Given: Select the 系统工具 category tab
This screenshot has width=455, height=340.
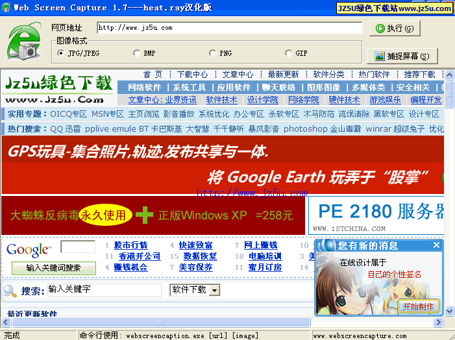Looking at the screenshot, I should click(189, 88).
